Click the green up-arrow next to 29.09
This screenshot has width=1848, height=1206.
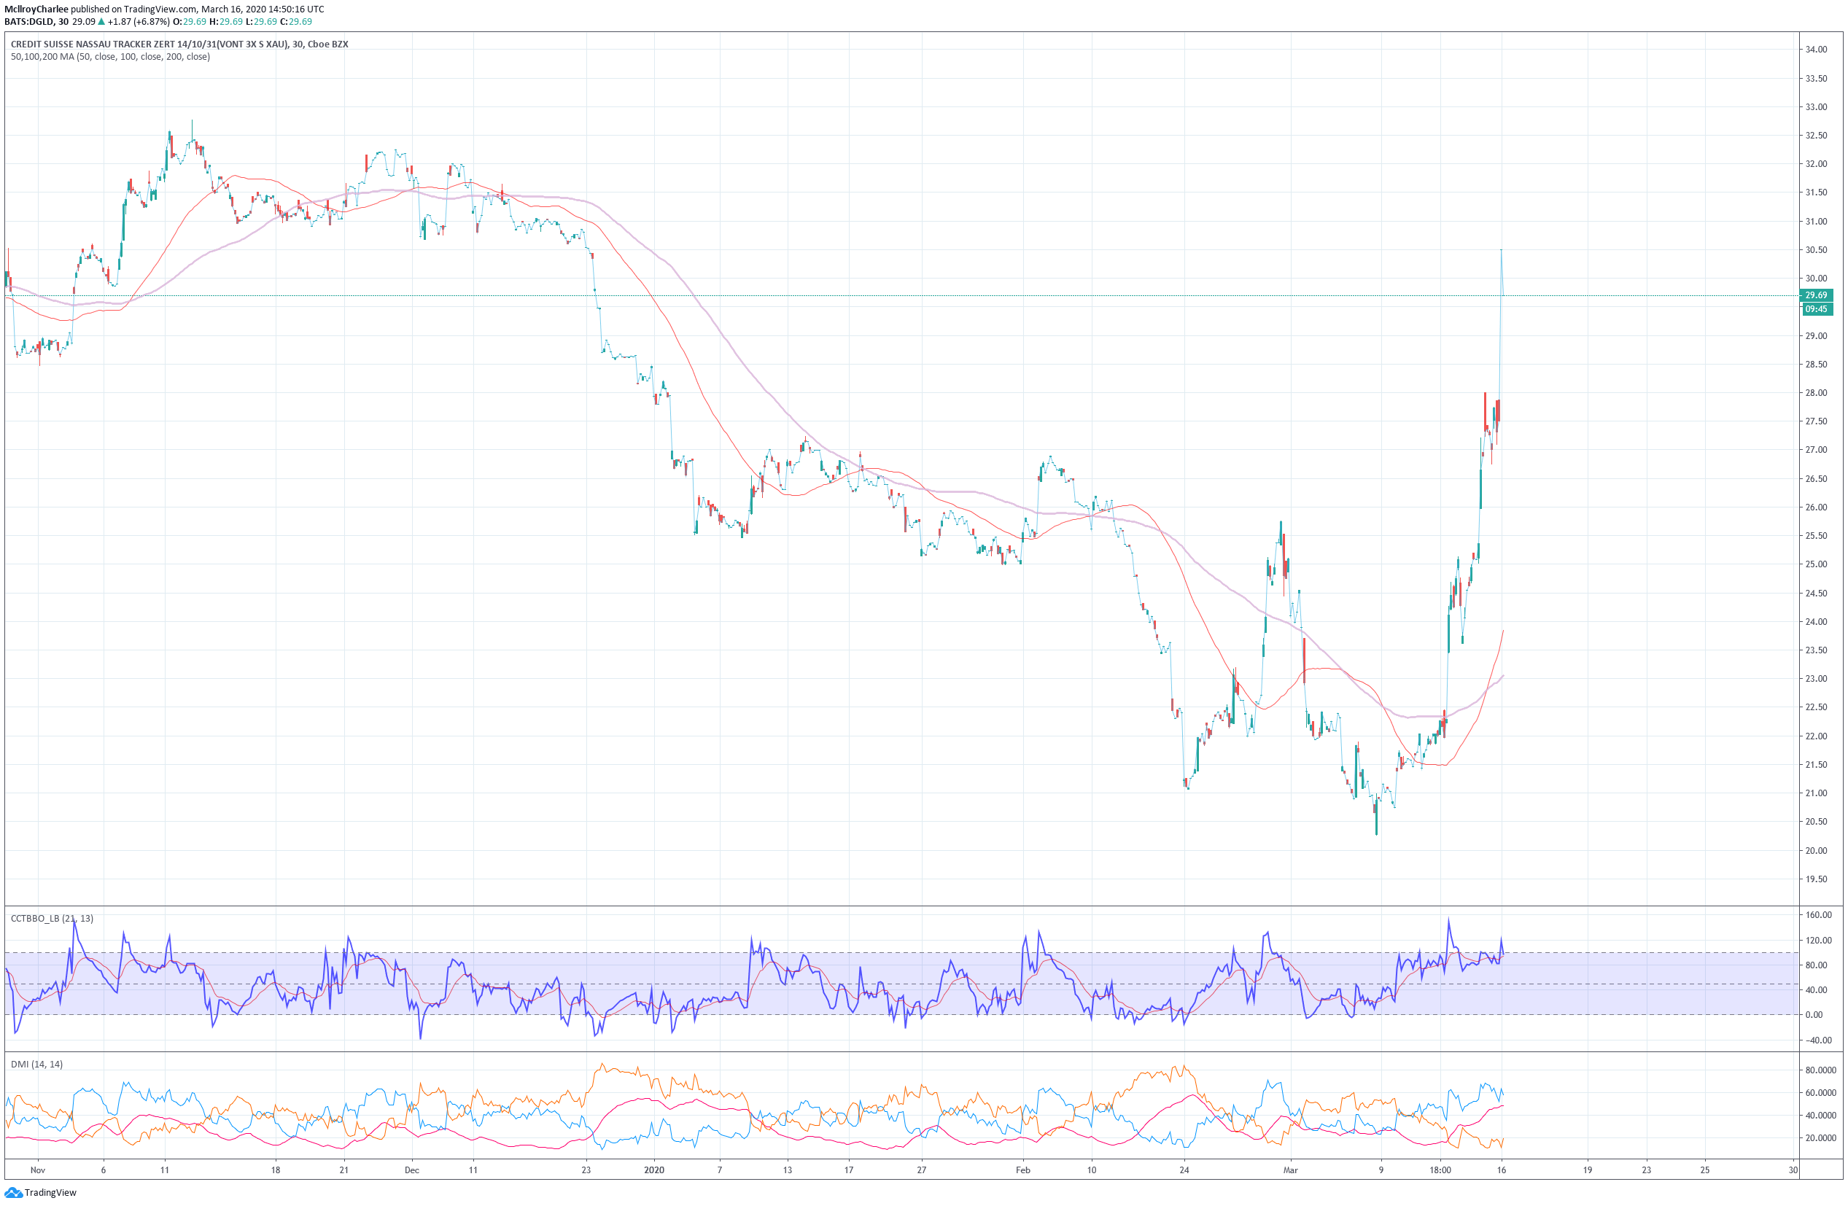[101, 22]
